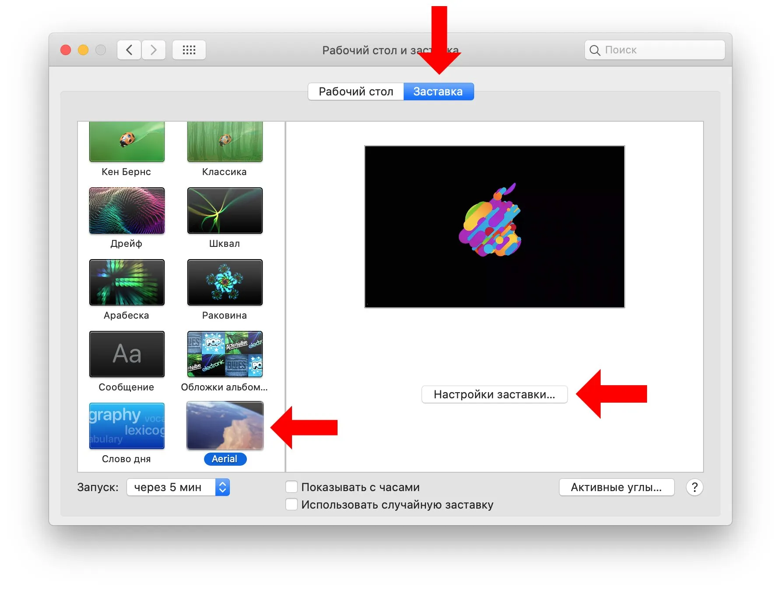The width and height of the screenshot is (781, 590).
Task: Choose the Дрейф screensaver
Action: coord(127,211)
